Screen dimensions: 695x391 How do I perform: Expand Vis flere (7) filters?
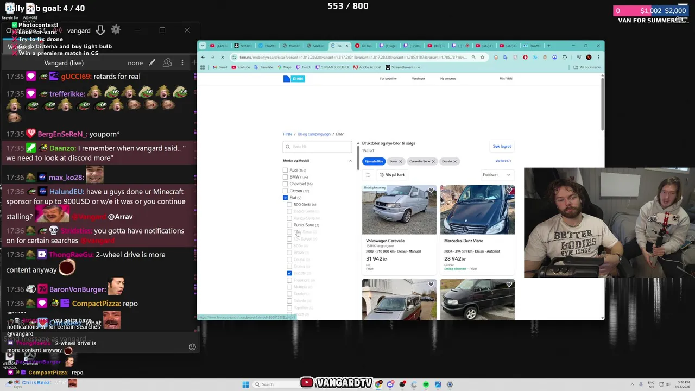(503, 161)
